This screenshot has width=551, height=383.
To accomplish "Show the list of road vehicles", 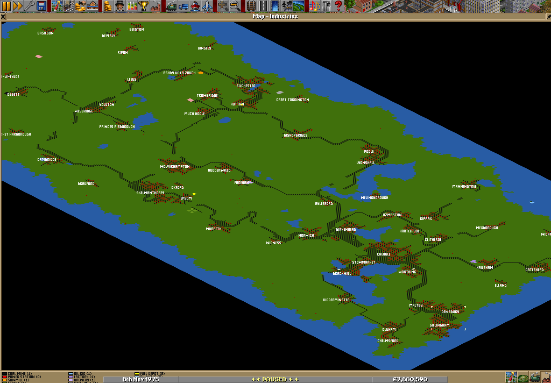I will (x=183, y=6).
